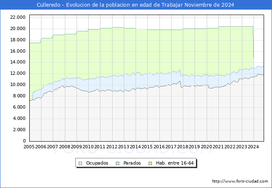The image size is (272, 188).
Task: Click the 2016 x-axis year label
Action: [159, 147]
